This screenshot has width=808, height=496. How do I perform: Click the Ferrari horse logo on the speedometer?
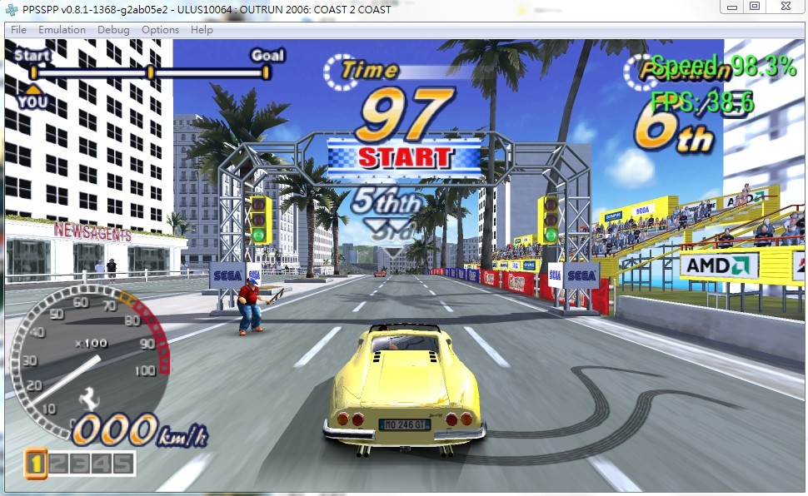pyautogui.click(x=84, y=402)
